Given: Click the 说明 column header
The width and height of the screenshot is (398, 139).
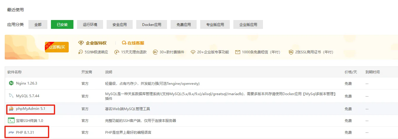Looking at the screenshot, I should [109, 72].
